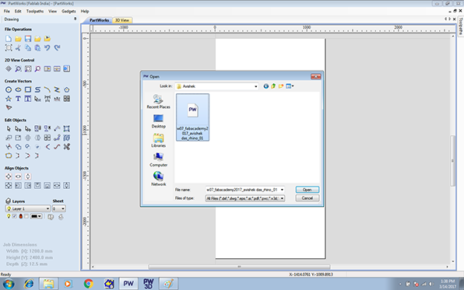Select the Draw Star tool

[x=9, y=99]
